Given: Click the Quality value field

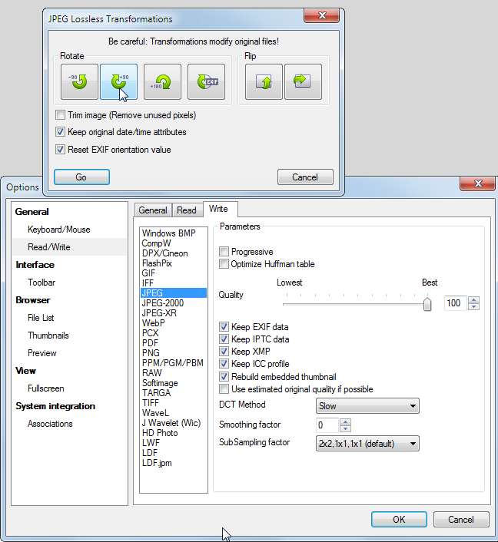Looking at the screenshot, I should (x=456, y=303).
